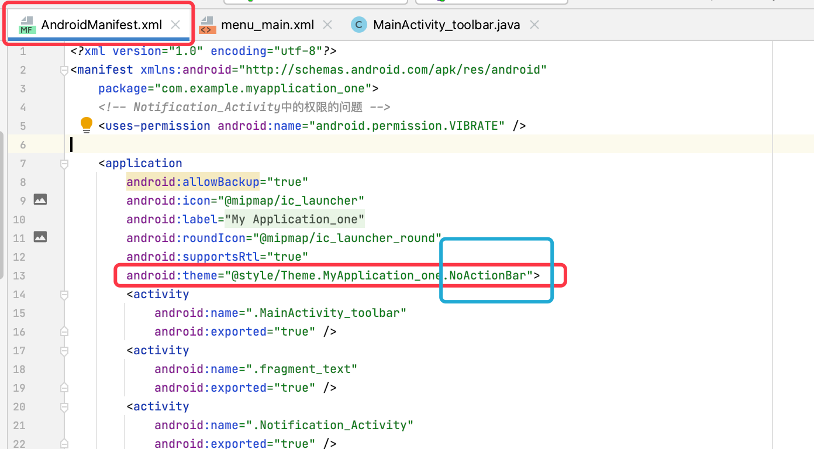Collapse the MainActivity_toolbar activity fold arrow

64,295
